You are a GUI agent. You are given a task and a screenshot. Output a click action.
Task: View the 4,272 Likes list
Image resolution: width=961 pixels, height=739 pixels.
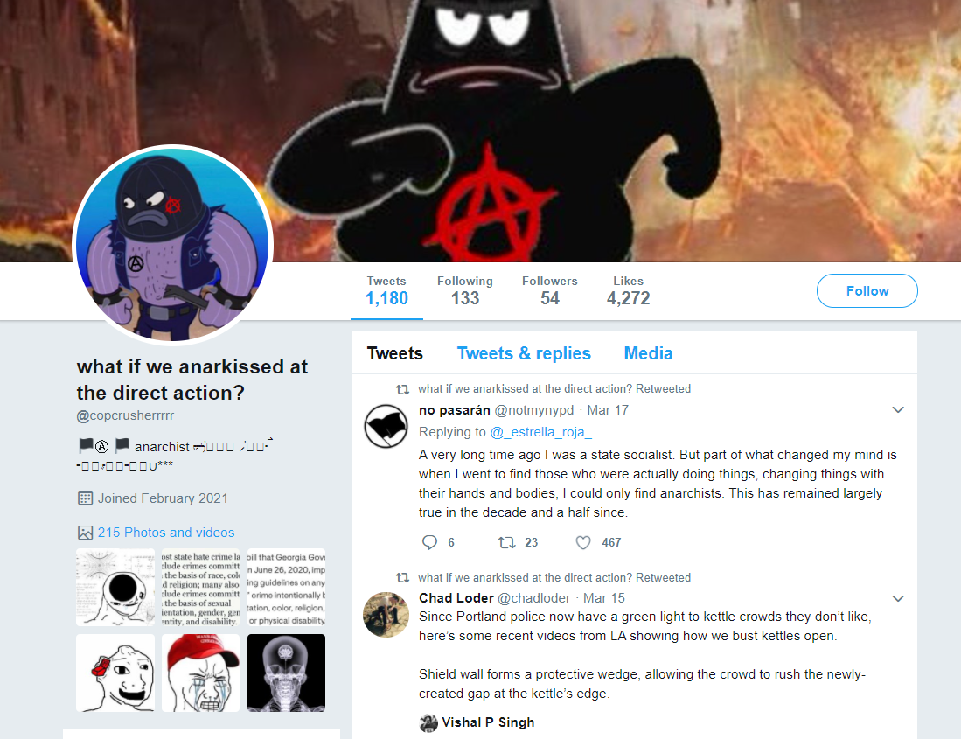coord(628,291)
